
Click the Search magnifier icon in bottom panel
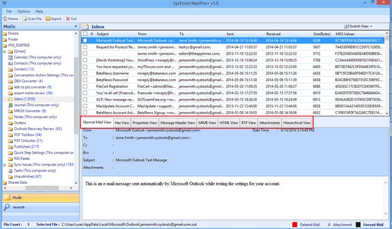click(7, 207)
